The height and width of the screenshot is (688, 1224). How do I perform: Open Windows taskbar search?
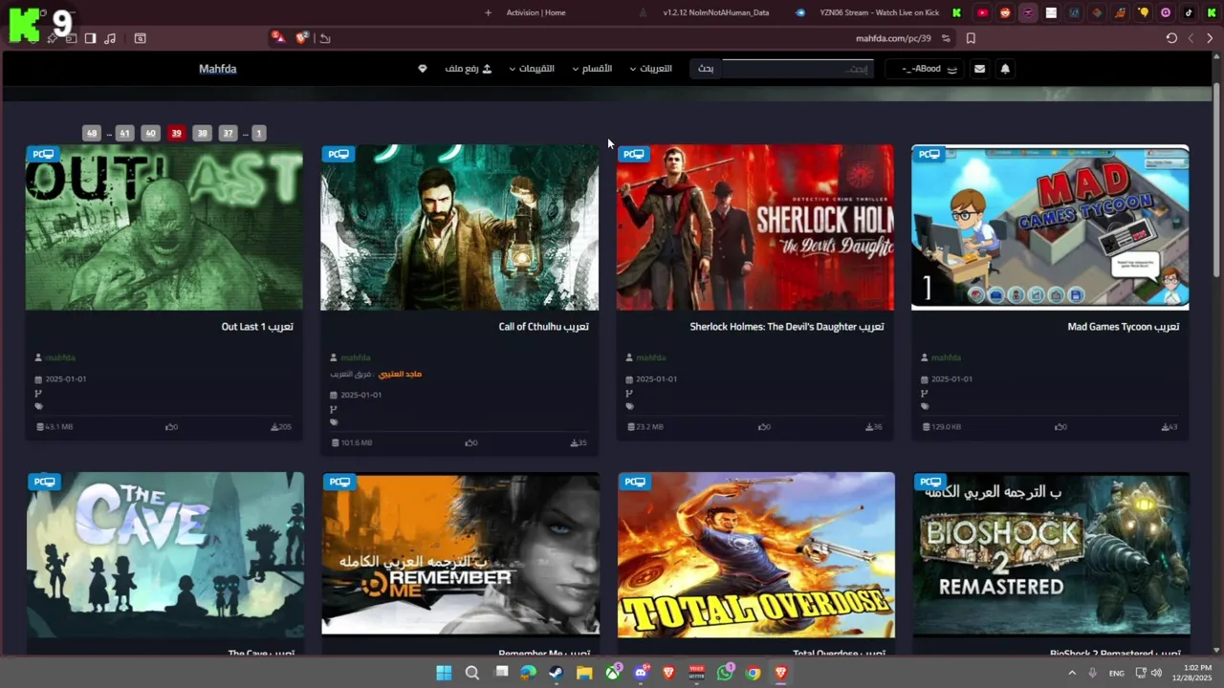[472, 673]
